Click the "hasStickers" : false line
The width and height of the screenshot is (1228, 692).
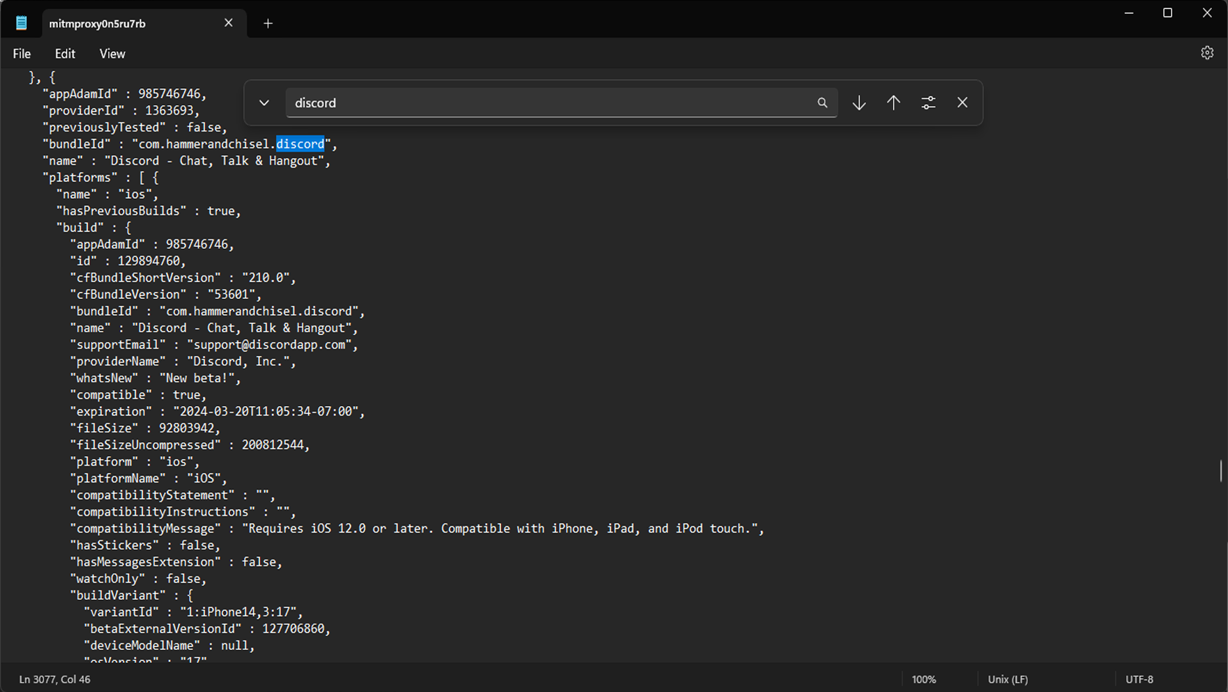[x=145, y=545]
